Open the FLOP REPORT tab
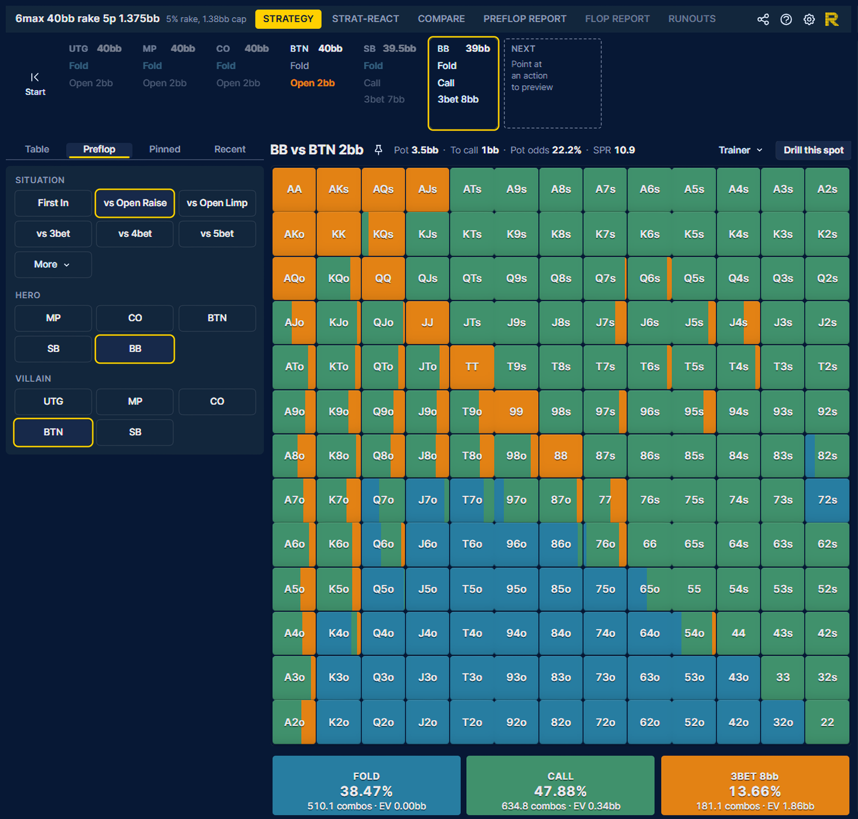 point(617,19)
